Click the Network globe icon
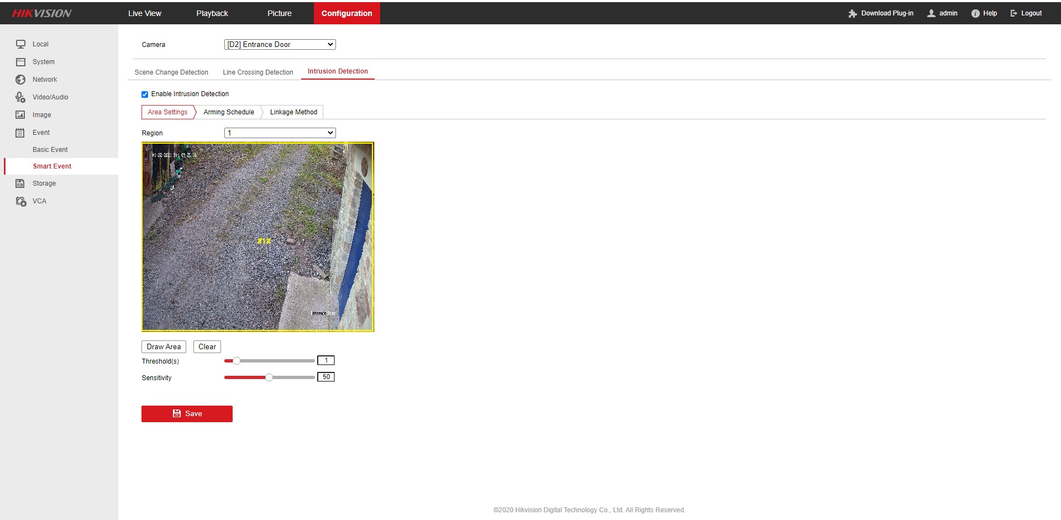1061x520 pixels. (x=20, y=80)
